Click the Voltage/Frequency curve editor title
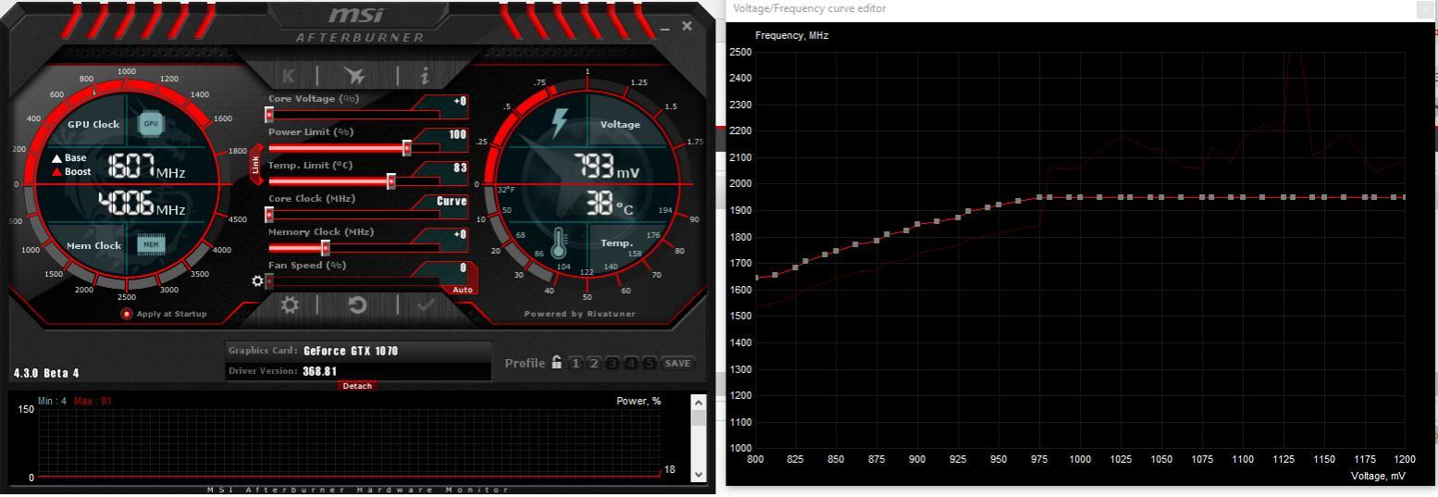 click(x=810, y=8)
